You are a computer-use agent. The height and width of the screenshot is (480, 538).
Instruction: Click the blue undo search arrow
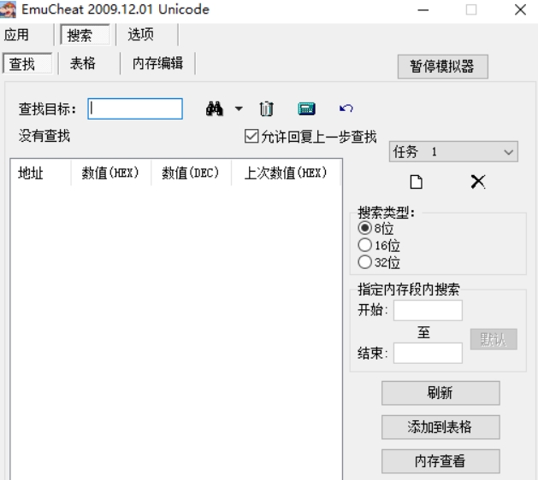[x=346, y=108]
